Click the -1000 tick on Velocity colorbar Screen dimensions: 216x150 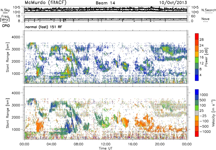pos(205,132)
